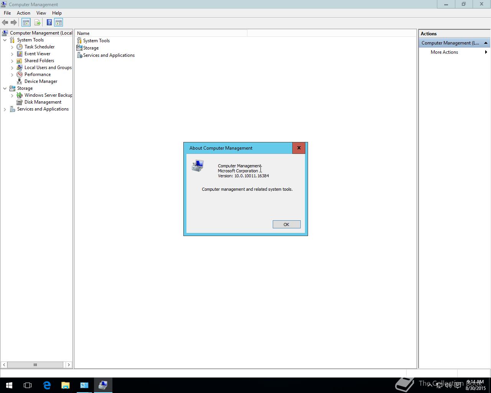Collapse the Computer Management actions section arrow
The image size is (491, 393).
(x=486, y=43)
